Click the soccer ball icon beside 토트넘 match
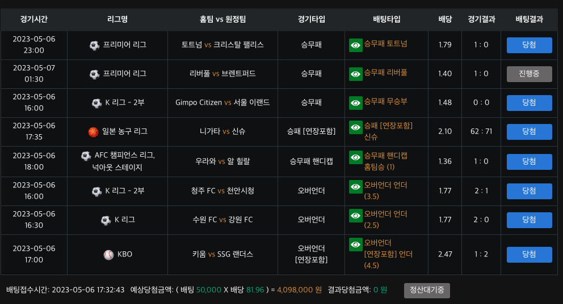563x304 pixels. tap(95, 45)
